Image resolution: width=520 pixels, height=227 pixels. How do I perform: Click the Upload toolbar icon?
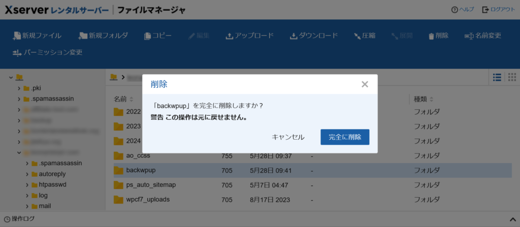tap(229, 36)
